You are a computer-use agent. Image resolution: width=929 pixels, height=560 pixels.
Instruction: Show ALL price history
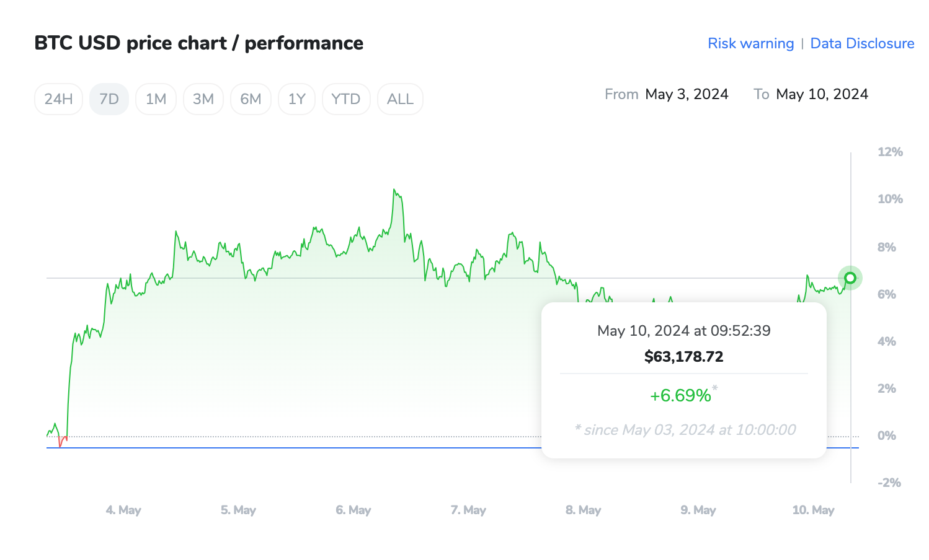pyautogui.click(x=400, y=99)
